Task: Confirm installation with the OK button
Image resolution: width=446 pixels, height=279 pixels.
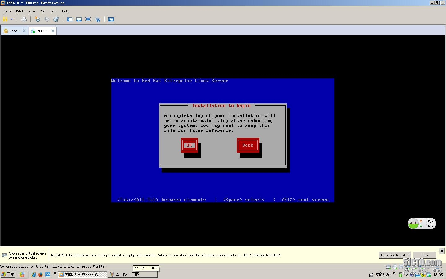Action: (x=189, y=145)
